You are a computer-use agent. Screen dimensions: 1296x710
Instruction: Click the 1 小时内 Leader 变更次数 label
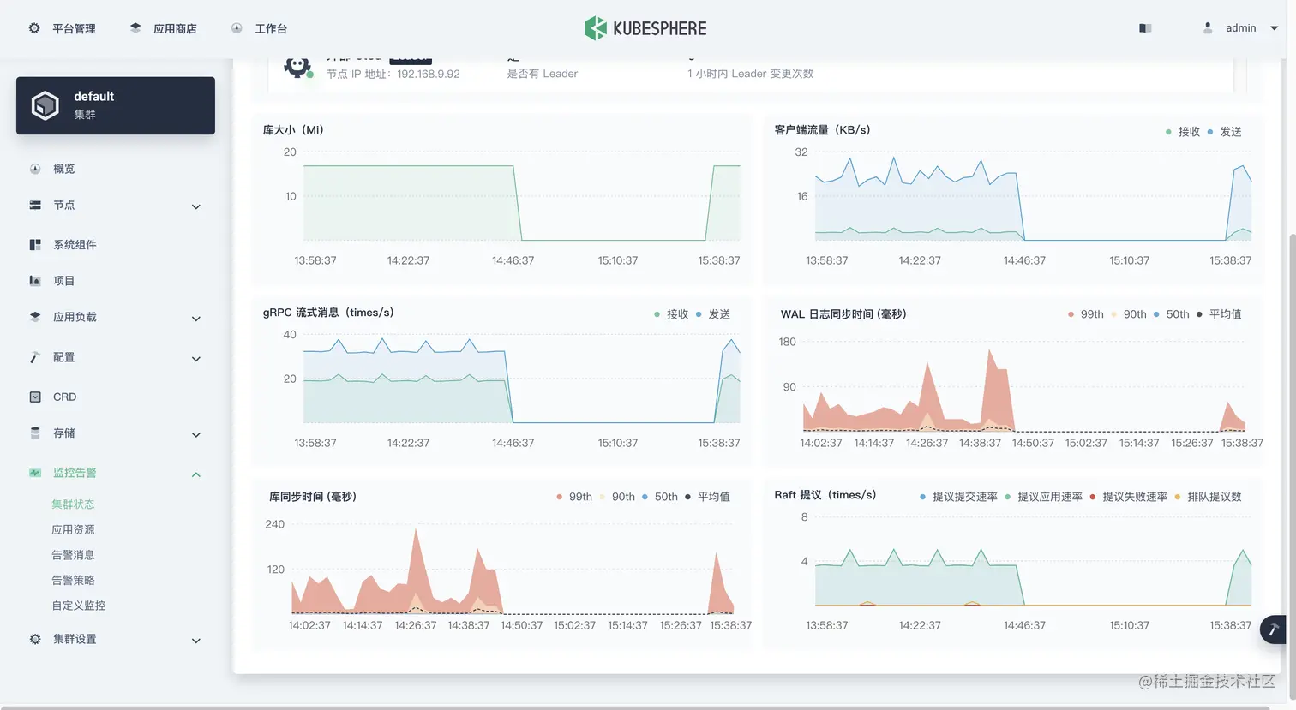point(750,74)
